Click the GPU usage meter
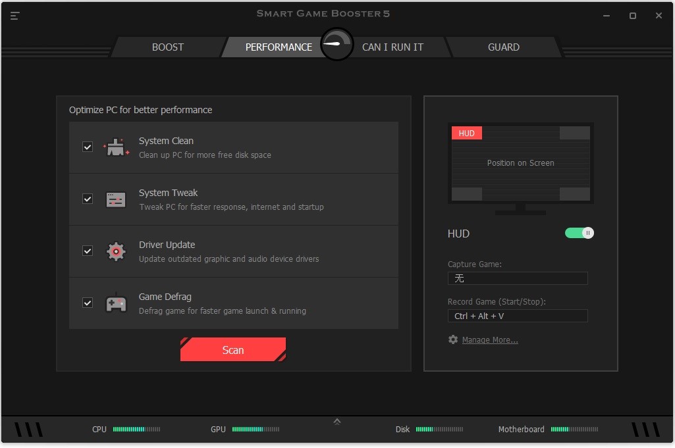The image size is (675, 448). tap(256, 429)
